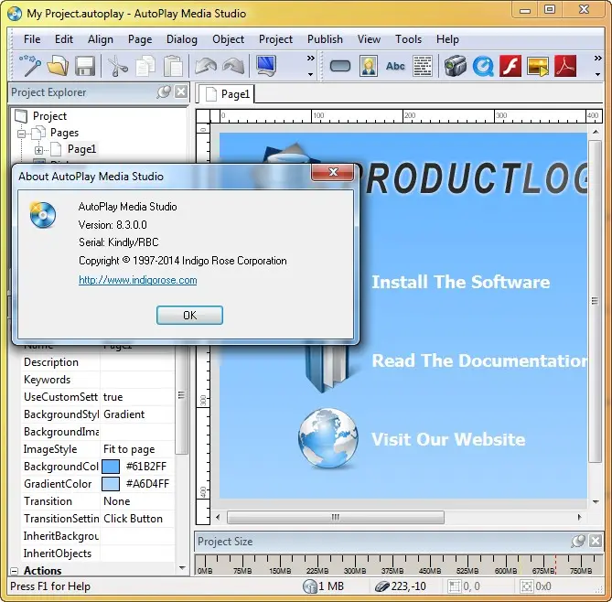The image size is (612, 602).
Task: Select the Description property field
Action: point(137,362)
